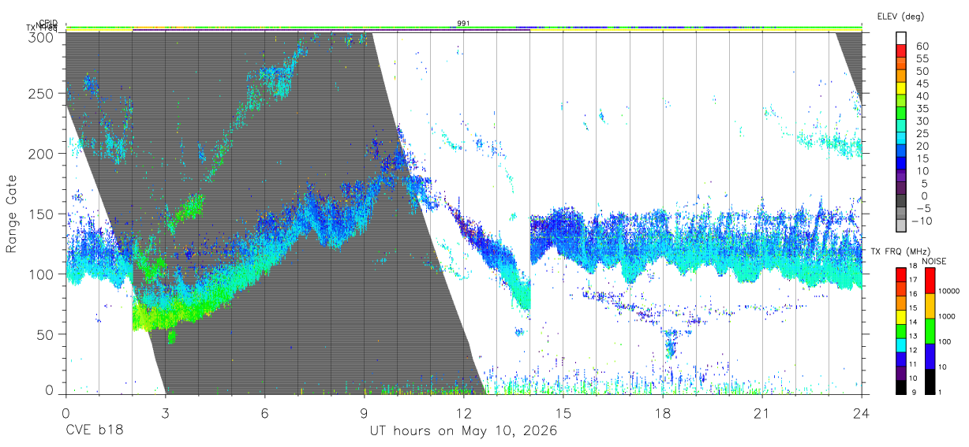Click the '60' label on ELEV scale
The height and width of the screenshot is (447, 969).
921,46
